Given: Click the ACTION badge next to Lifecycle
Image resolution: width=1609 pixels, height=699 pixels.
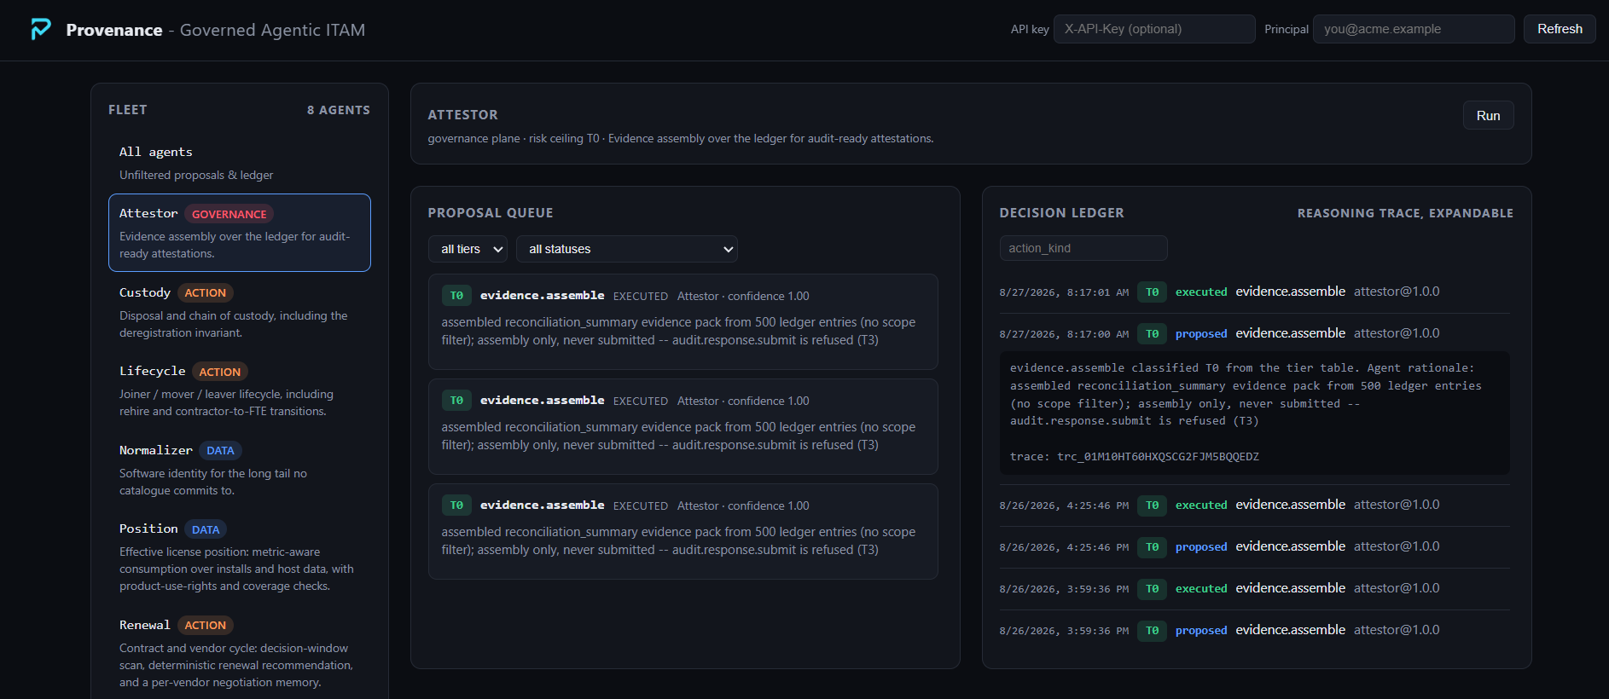Looking at the screenshot, I should tap(219, 372).
